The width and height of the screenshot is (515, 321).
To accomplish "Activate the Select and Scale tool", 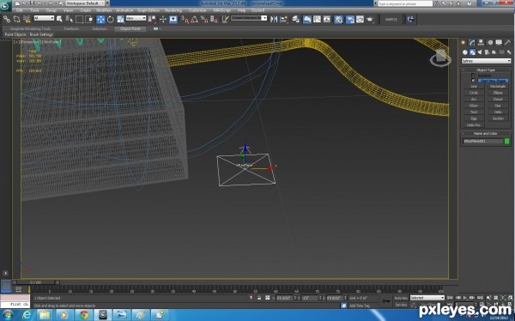I will point(120,20).
